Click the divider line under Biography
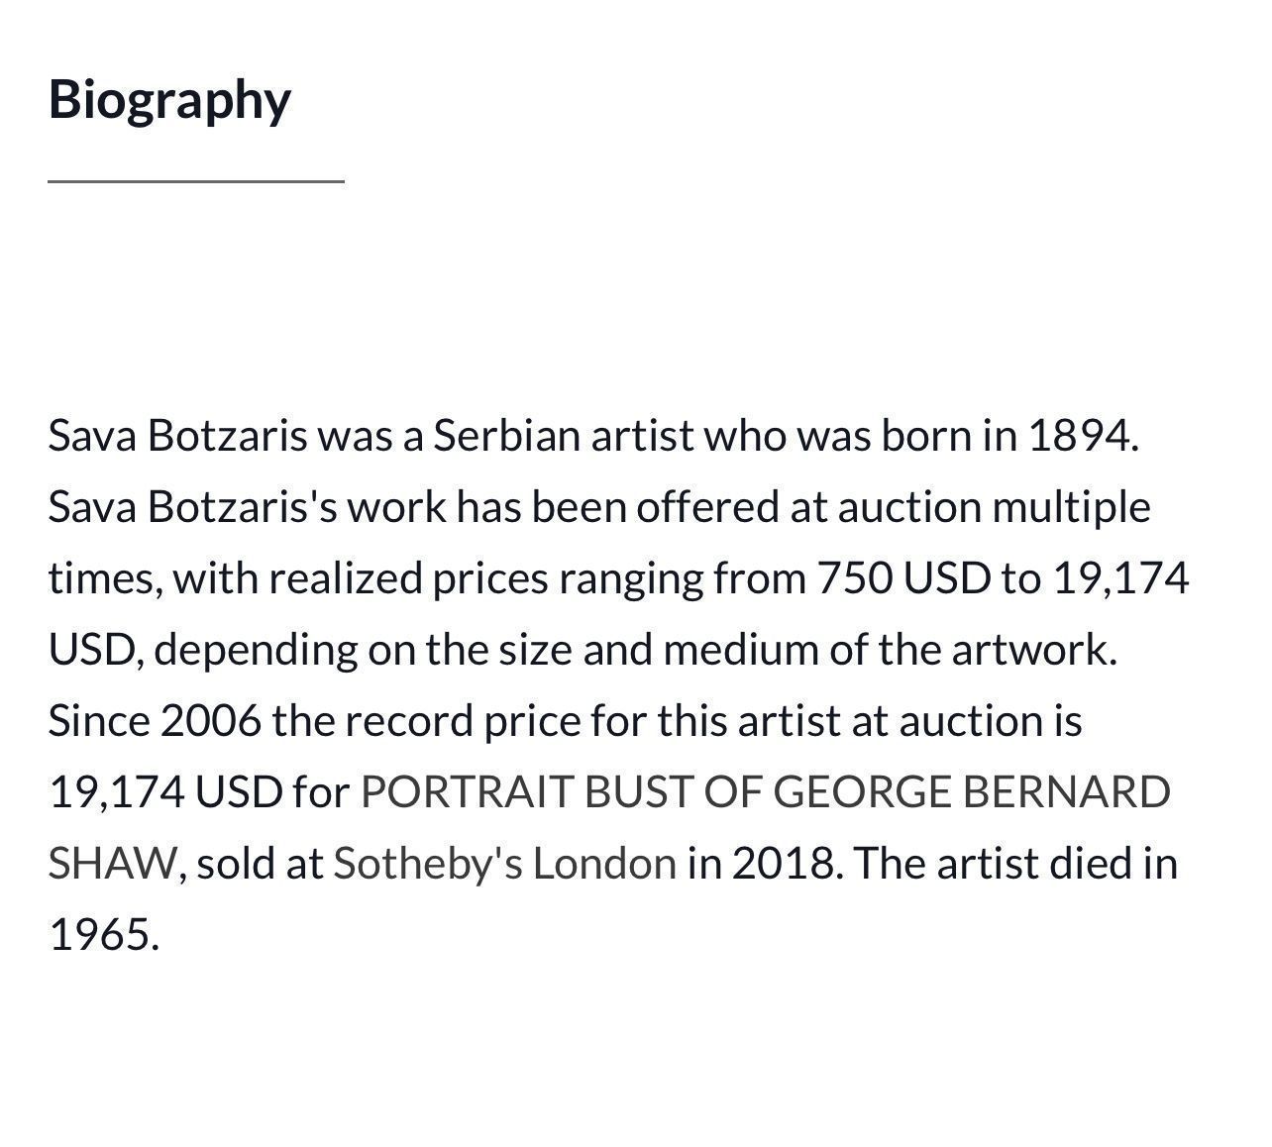Image resolution: width=1272 pixels, height=1147 pixels. click(x=196, y=181)
